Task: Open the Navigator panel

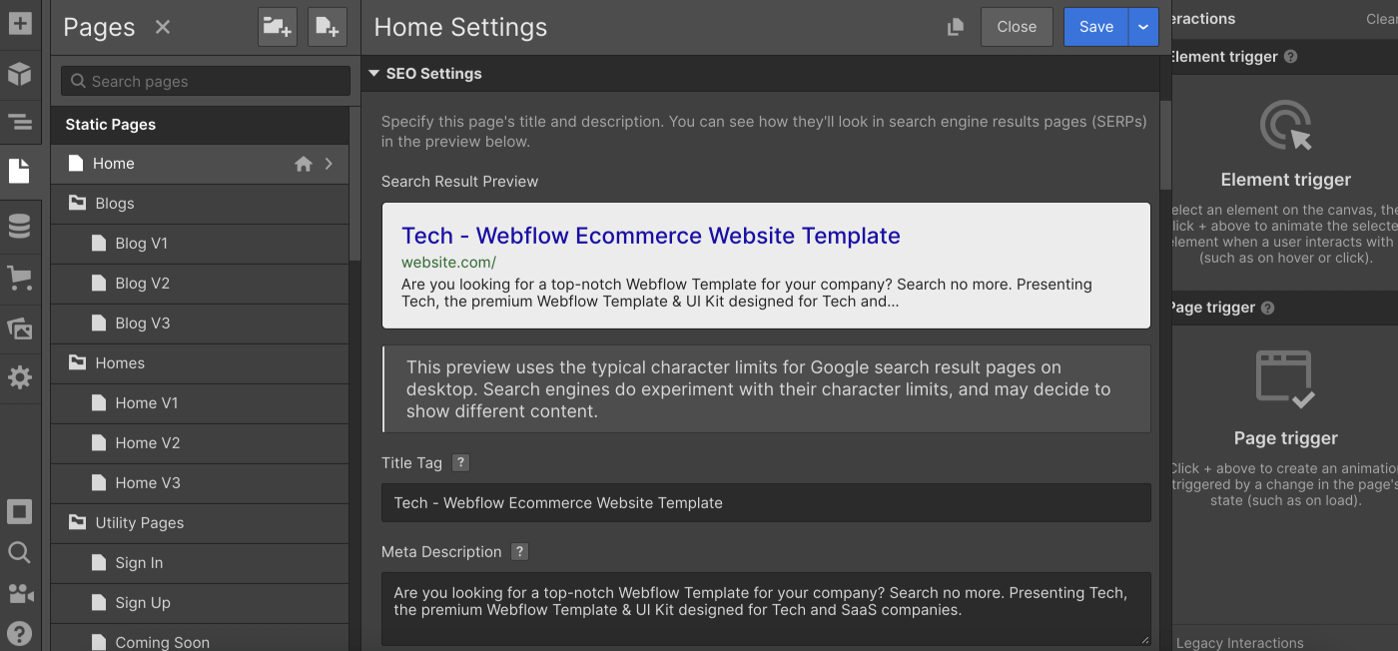Action: [x=20, y=122]
